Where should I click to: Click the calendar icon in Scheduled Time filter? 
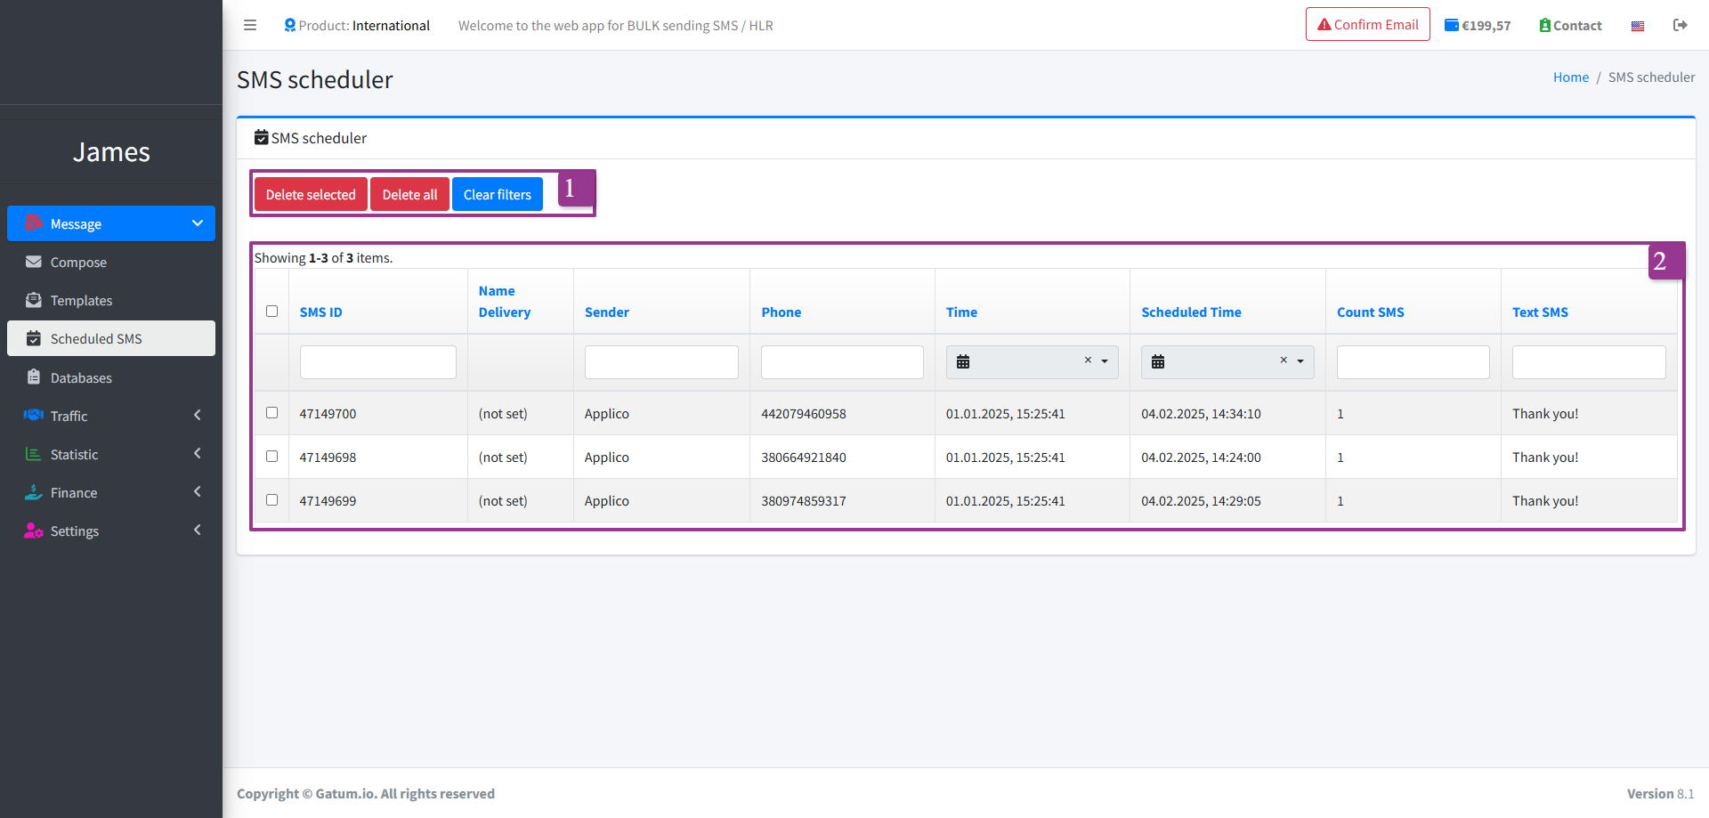[x=1158, y=361]
